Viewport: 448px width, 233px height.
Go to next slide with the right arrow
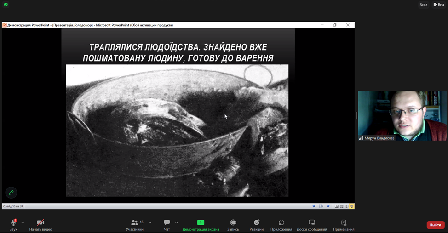click(328, 206)
